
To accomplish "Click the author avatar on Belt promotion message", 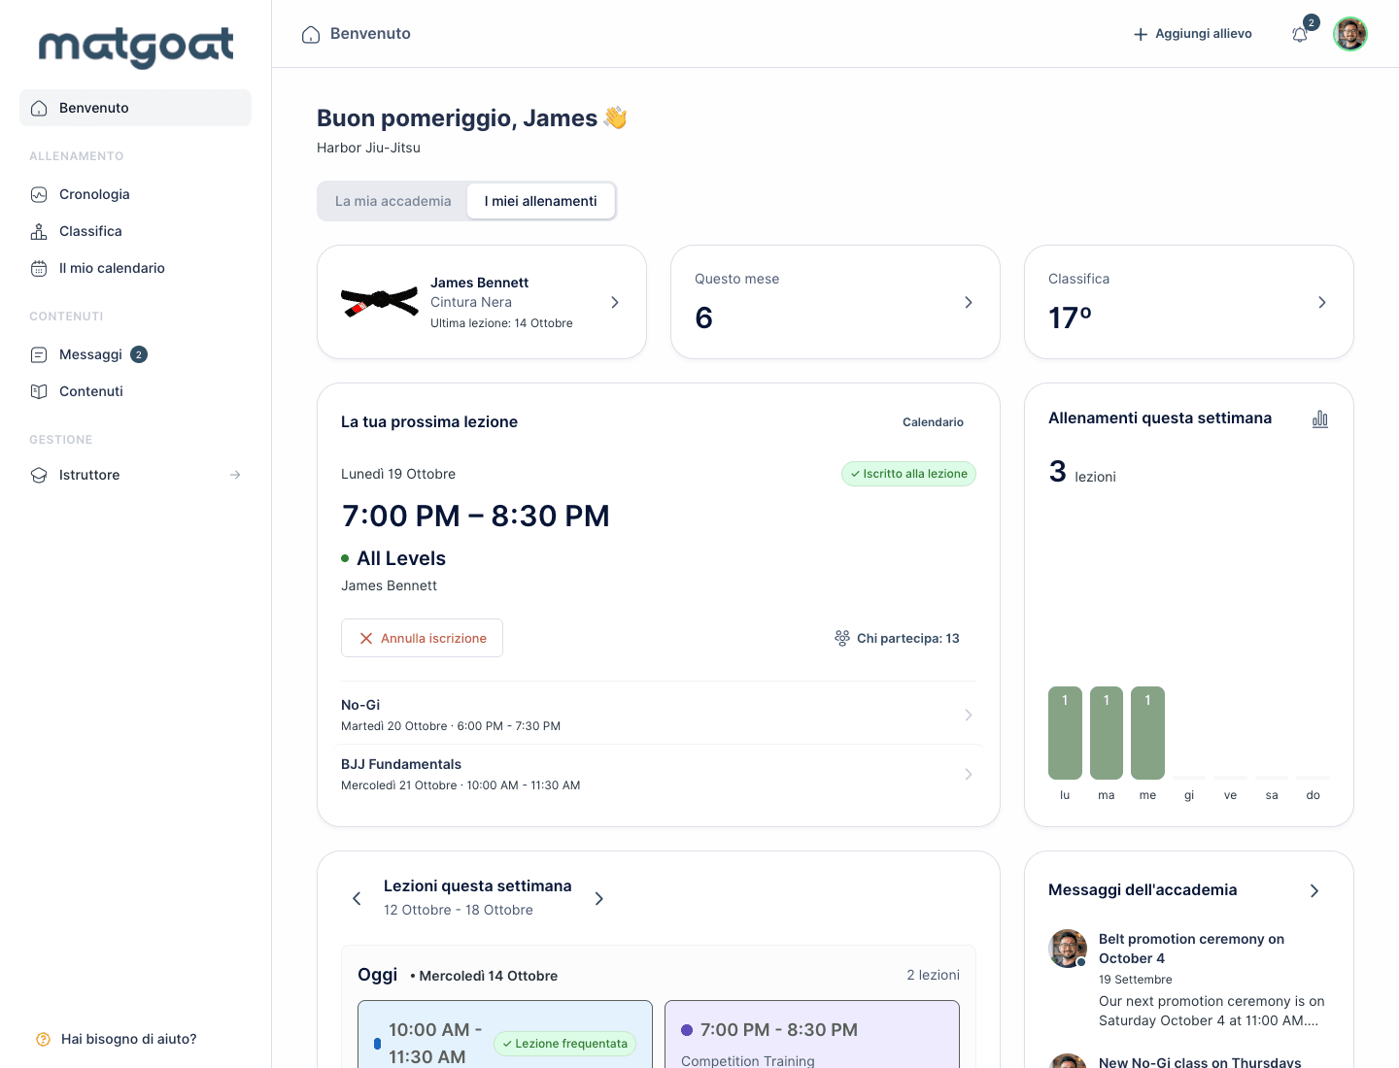I will coord(1068,949).
